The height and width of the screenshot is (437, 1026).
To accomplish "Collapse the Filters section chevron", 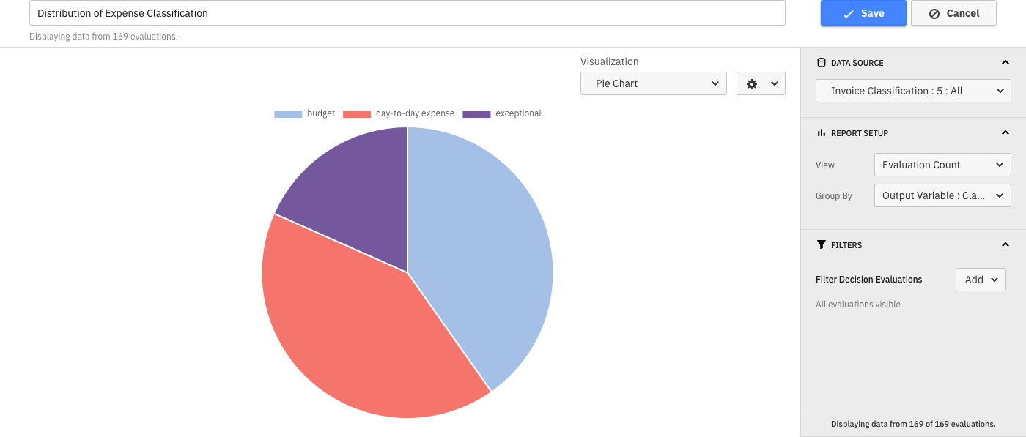I will point(1005,244).
